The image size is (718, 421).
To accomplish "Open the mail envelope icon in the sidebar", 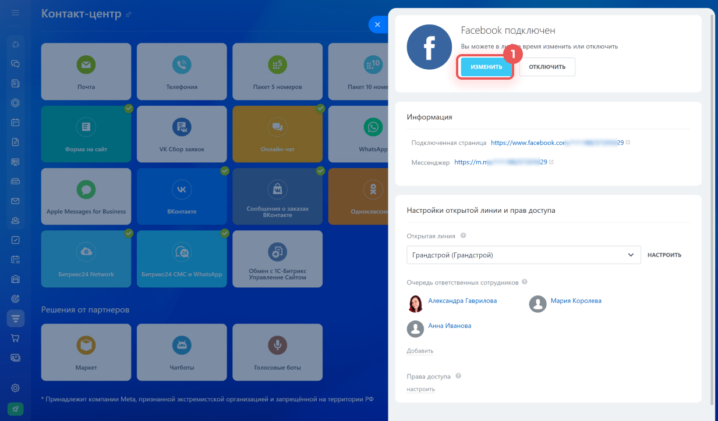I will [16, 201].
